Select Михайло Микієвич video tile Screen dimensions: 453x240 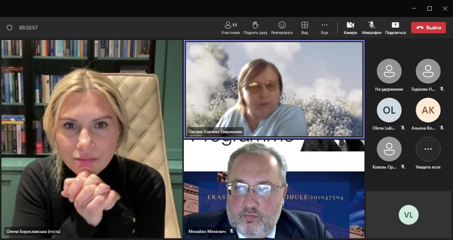[274, 189]
